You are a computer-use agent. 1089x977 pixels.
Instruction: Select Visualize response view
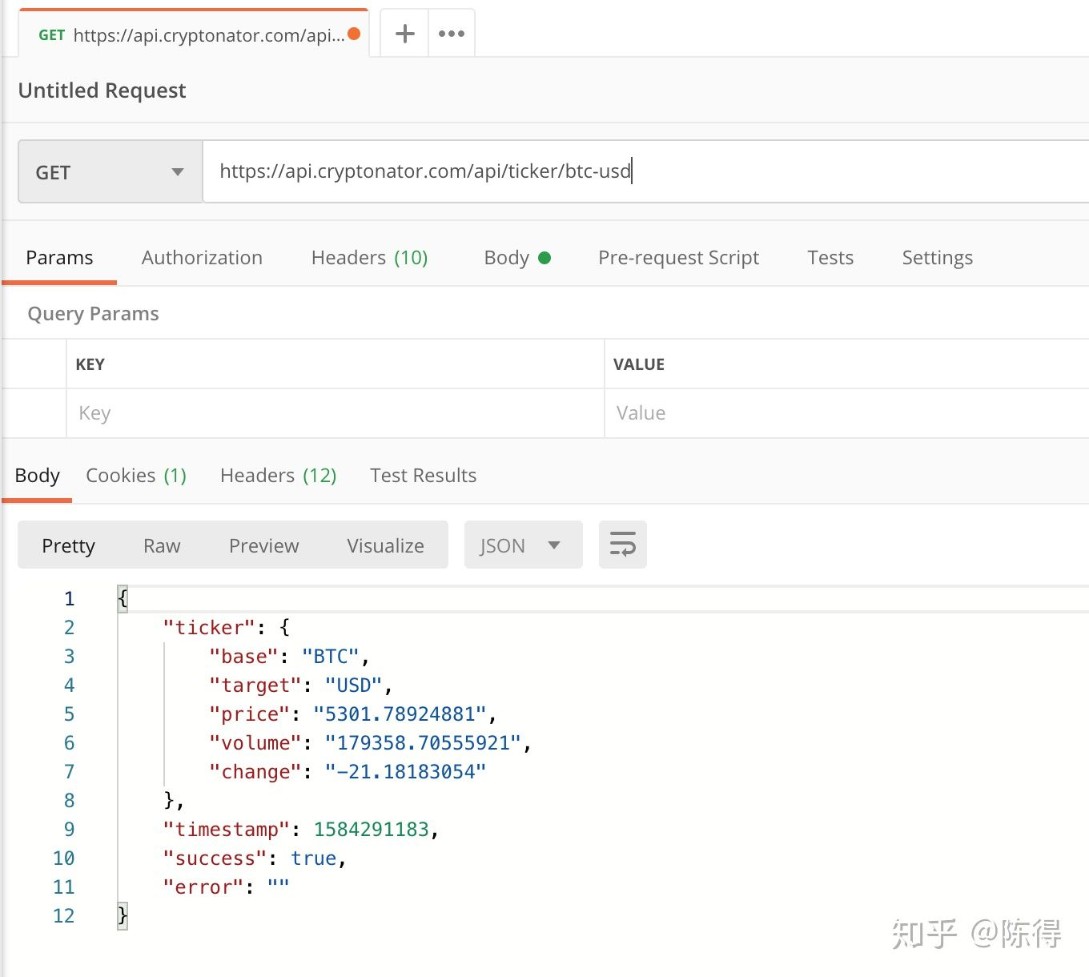click(385, 545)
